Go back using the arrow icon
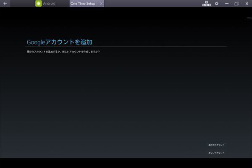252x168 pixels. tap(5, 3)
